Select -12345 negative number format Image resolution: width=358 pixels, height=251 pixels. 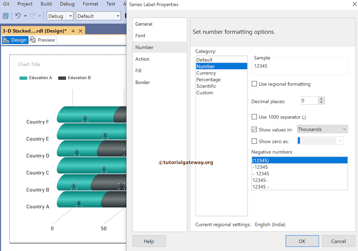tap(300, 167)
